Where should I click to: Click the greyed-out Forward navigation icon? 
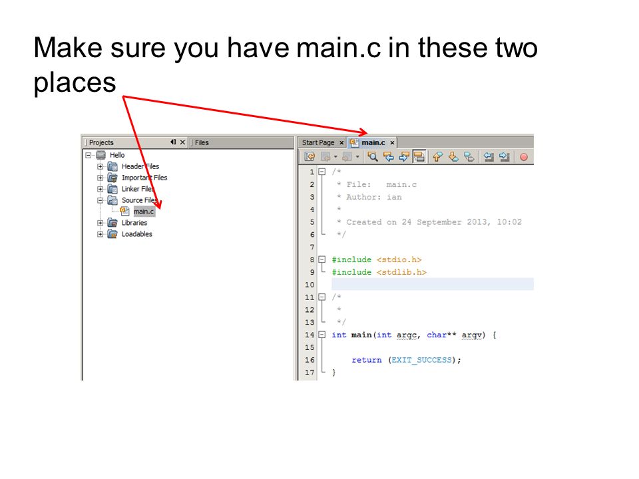click(x=347, y=157)
